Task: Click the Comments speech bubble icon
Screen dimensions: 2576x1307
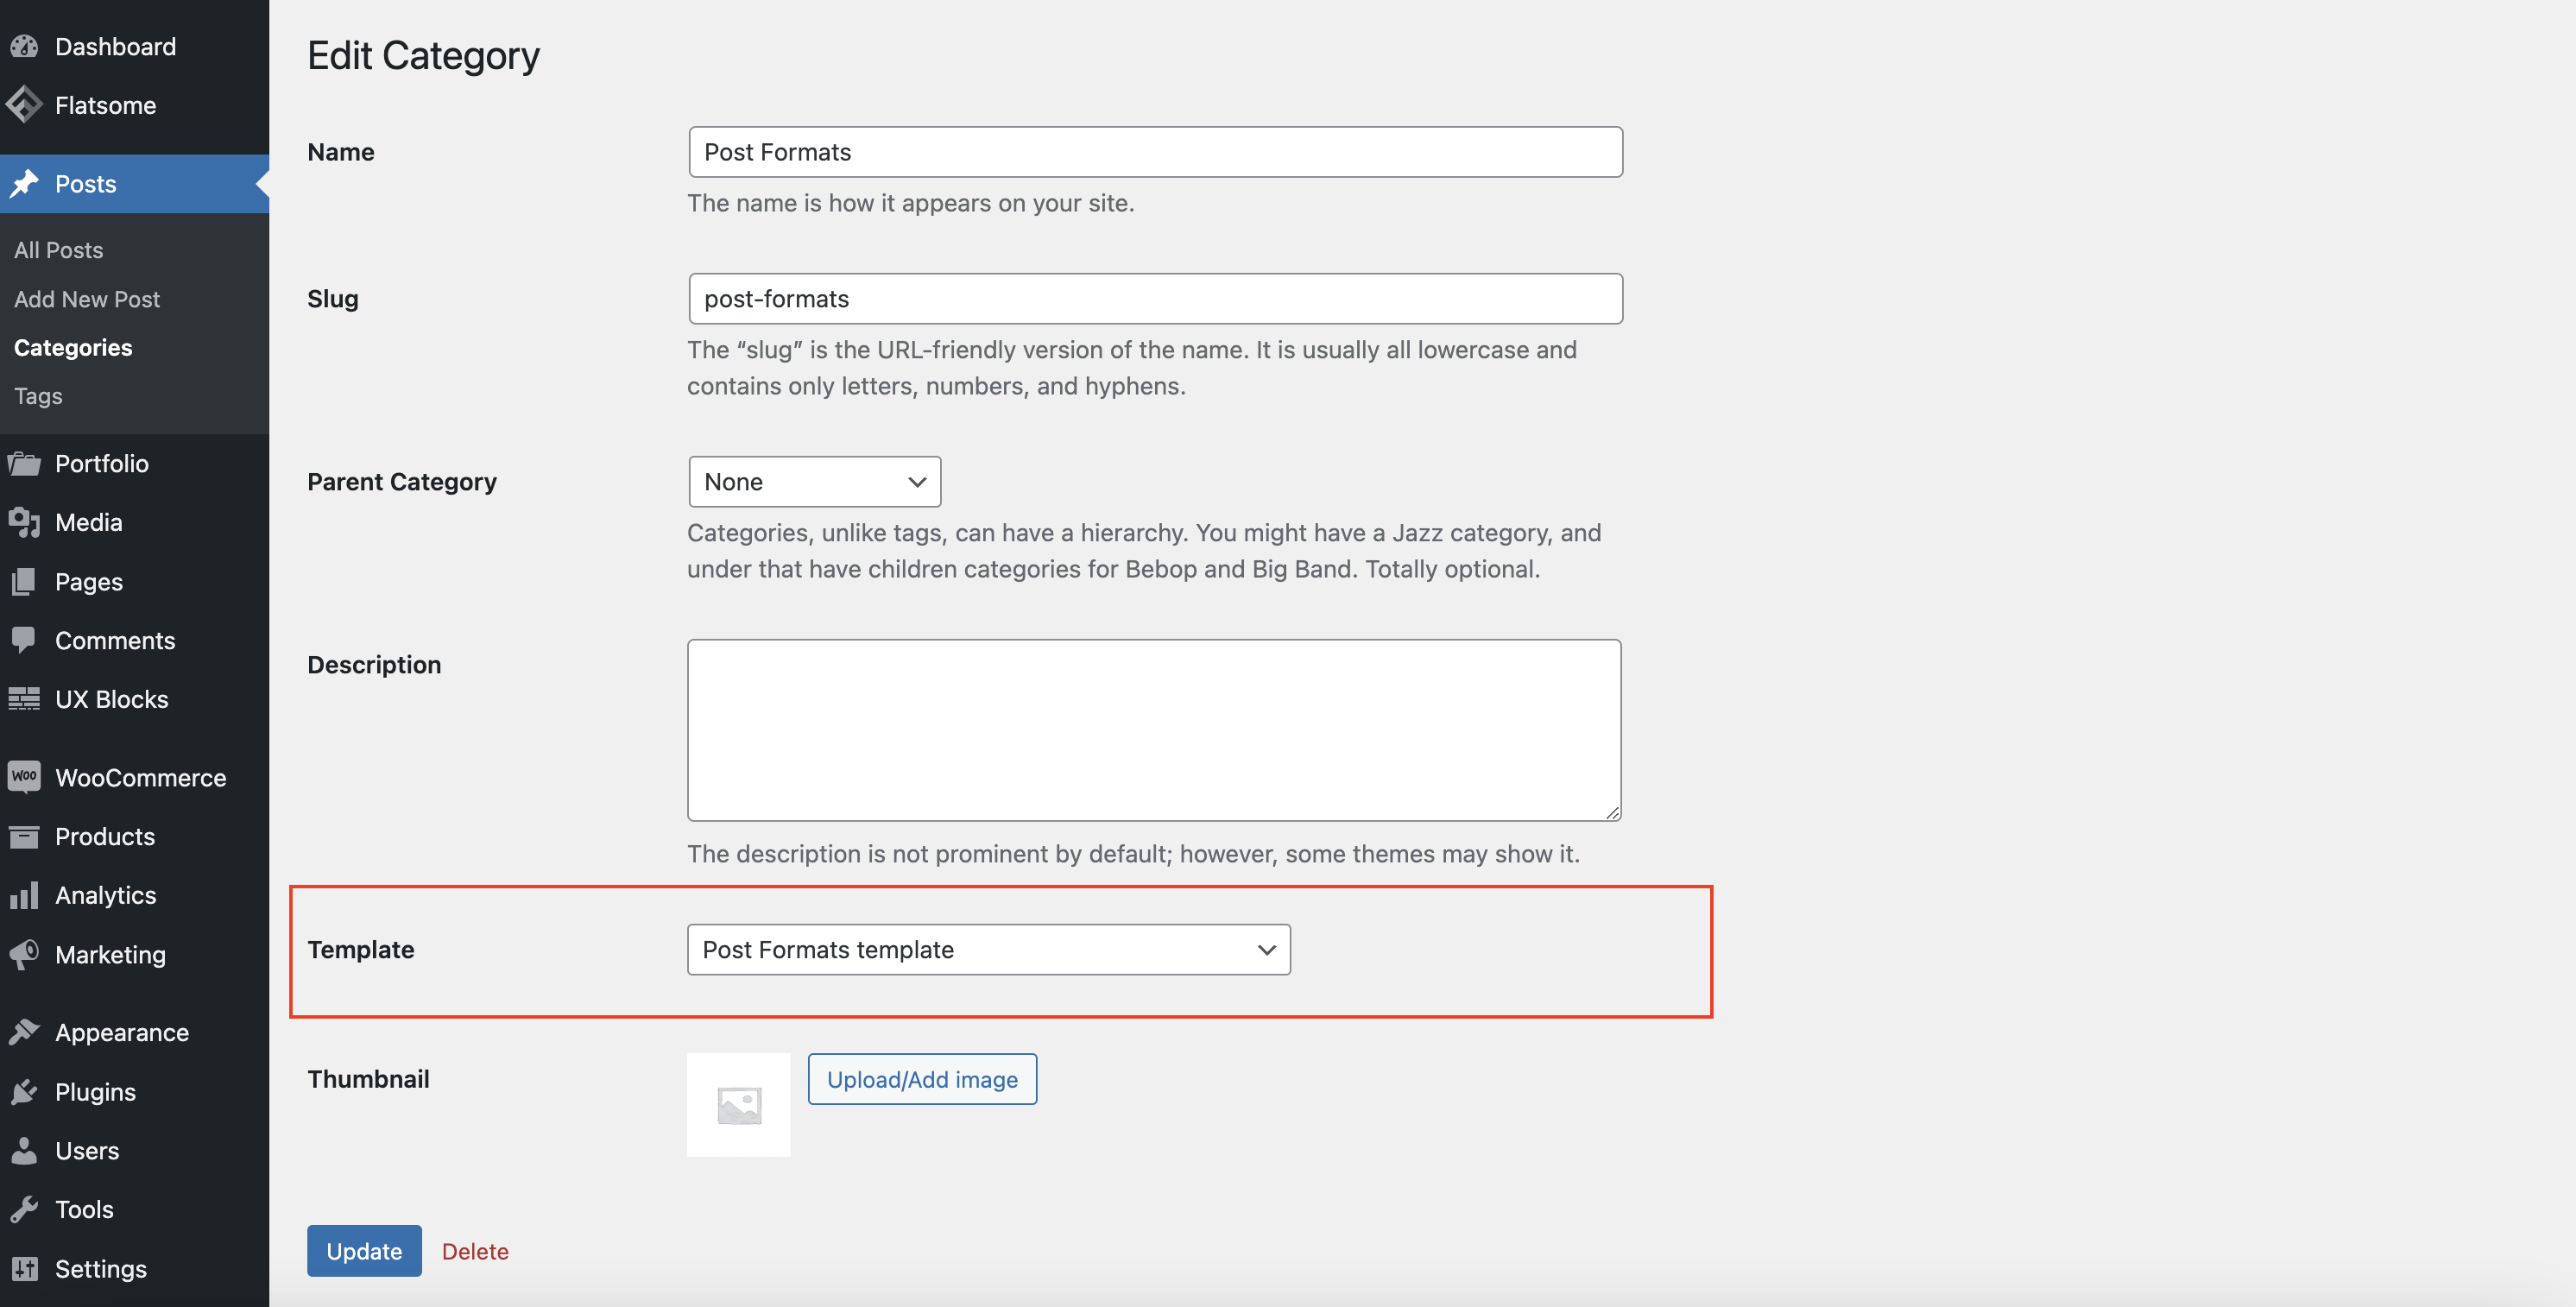Action: coord(24,640)
